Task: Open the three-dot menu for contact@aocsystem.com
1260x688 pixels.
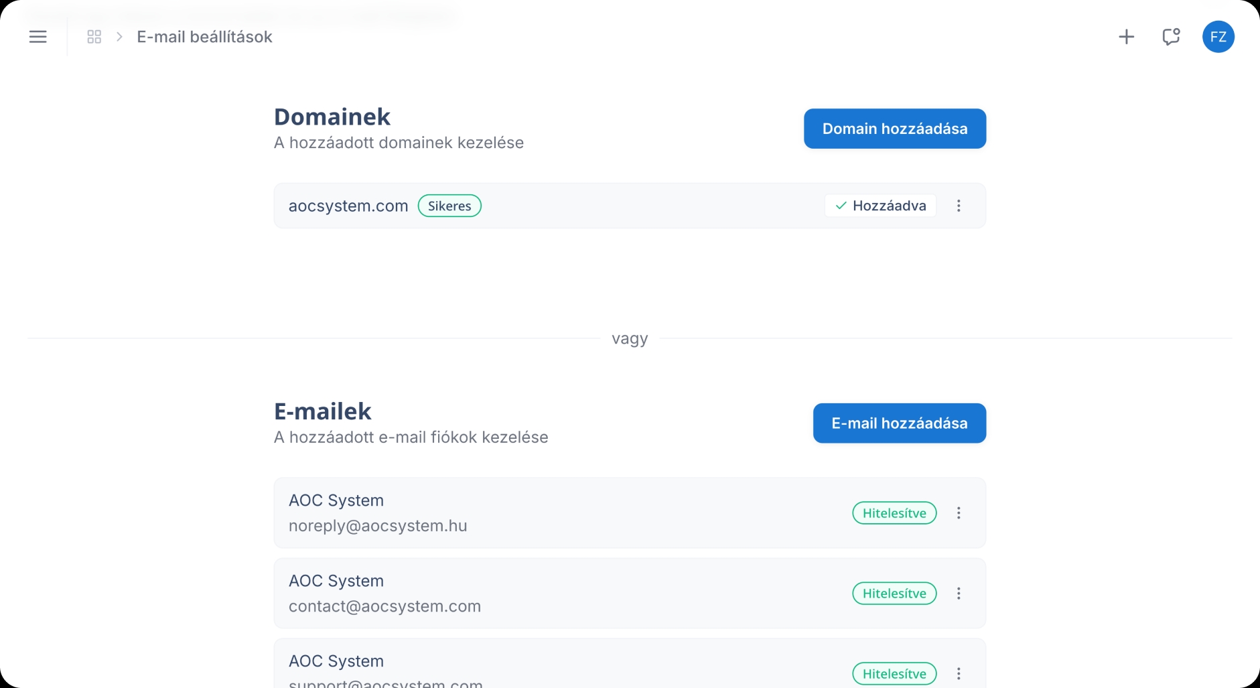Action: [959, 594]
